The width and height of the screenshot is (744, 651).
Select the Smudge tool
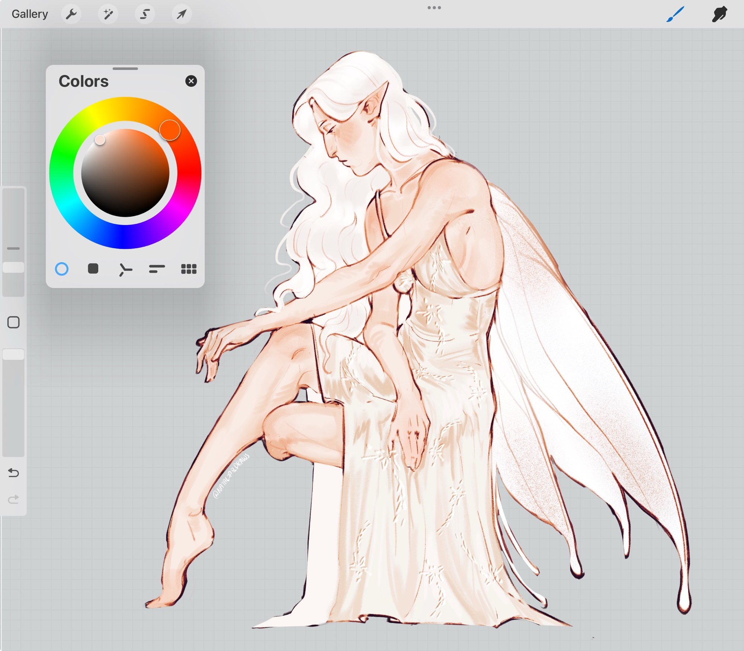pos(719,15)
